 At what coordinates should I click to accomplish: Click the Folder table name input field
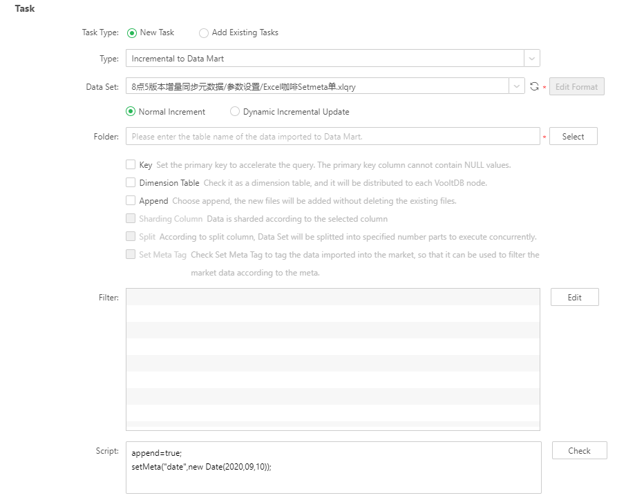[332, 137]
